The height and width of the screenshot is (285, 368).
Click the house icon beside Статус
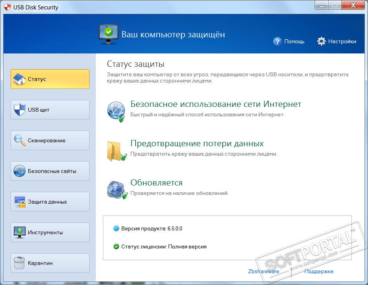pyautogui.click(x=19, y=79)
